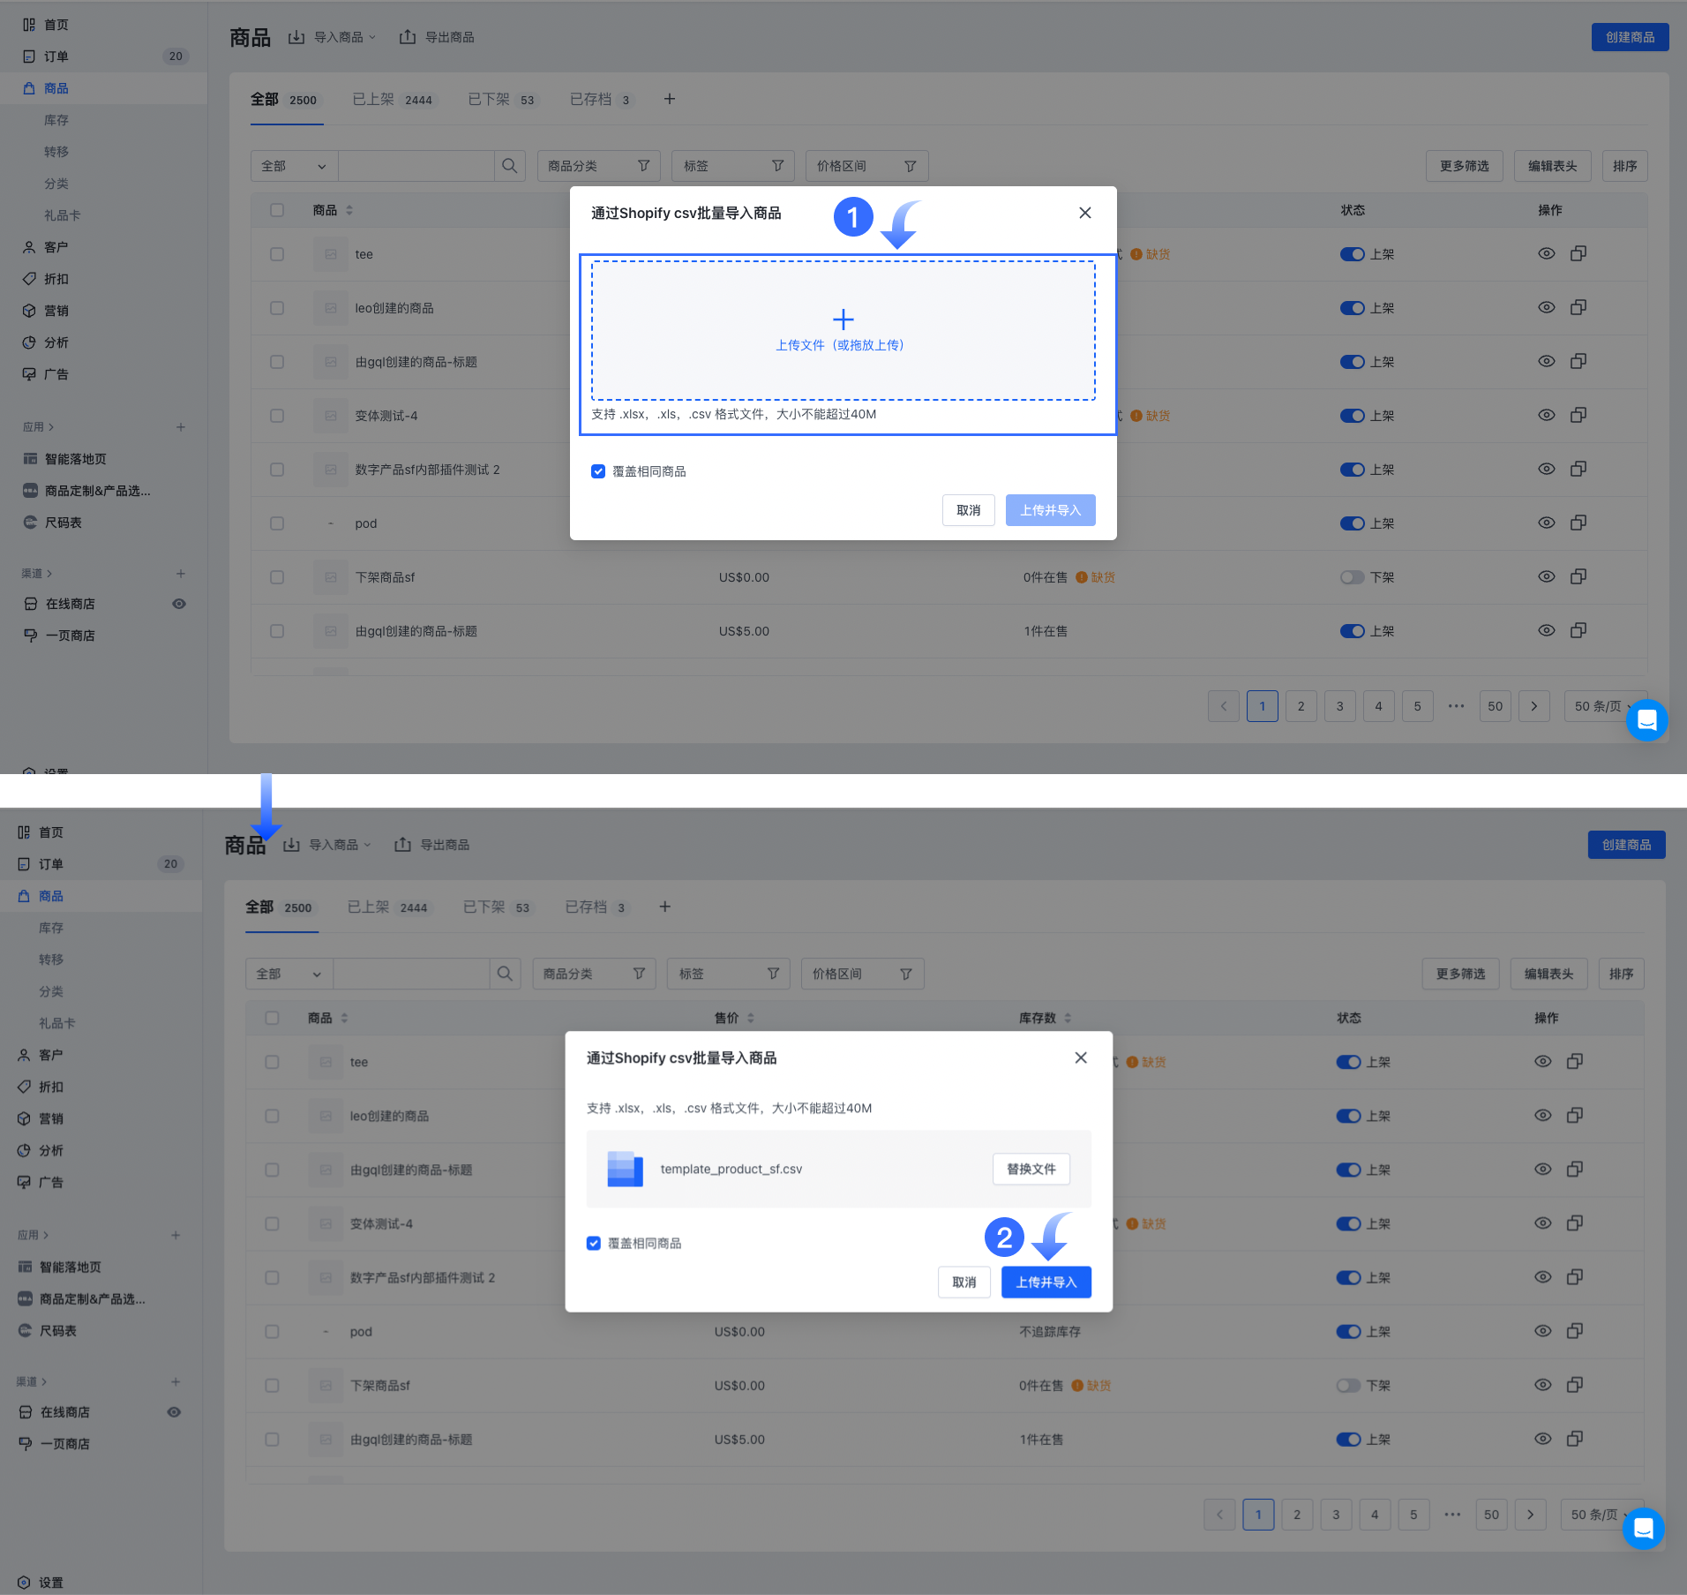Toggle the 上架 switch for tee, upper screenshot
The height and width of the screenshot is (1595, 1687).
coord(1353,254)
